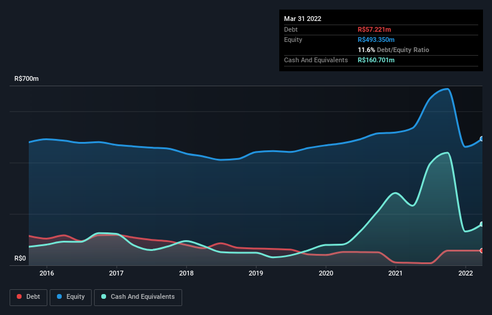
Task: Toggle the Debt series legend button
Action: [x=29, y=297]
